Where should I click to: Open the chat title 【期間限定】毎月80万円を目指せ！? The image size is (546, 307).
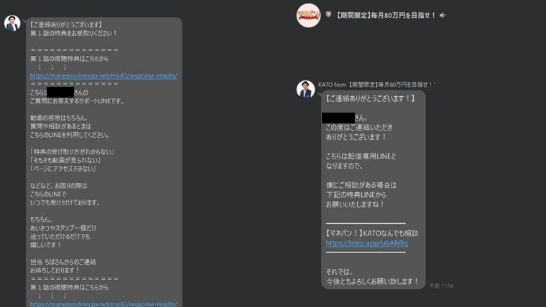(386, 15)
